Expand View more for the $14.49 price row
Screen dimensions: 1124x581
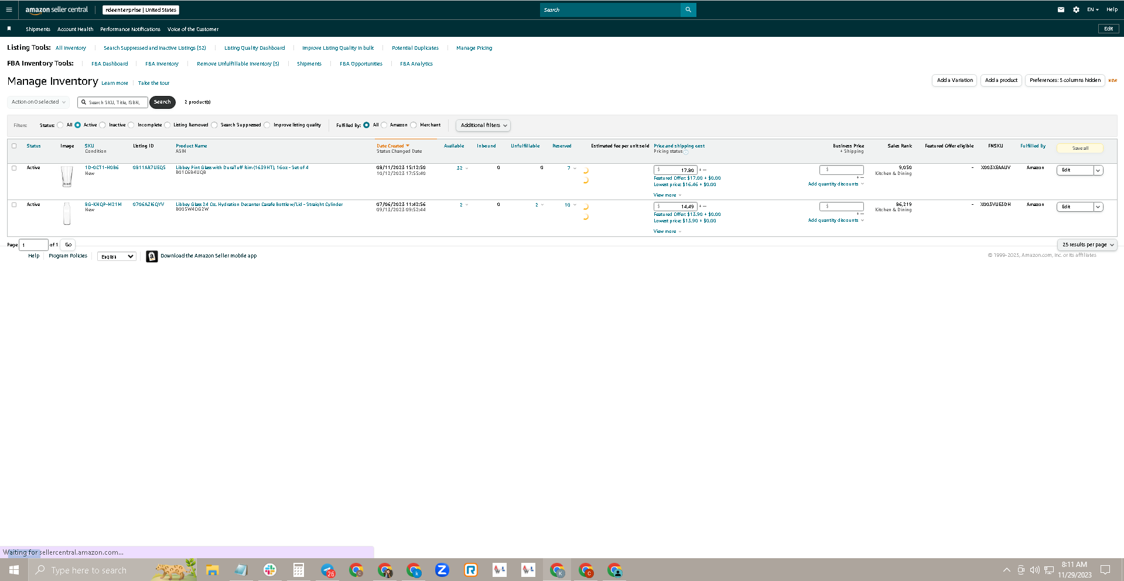point(667,232)
